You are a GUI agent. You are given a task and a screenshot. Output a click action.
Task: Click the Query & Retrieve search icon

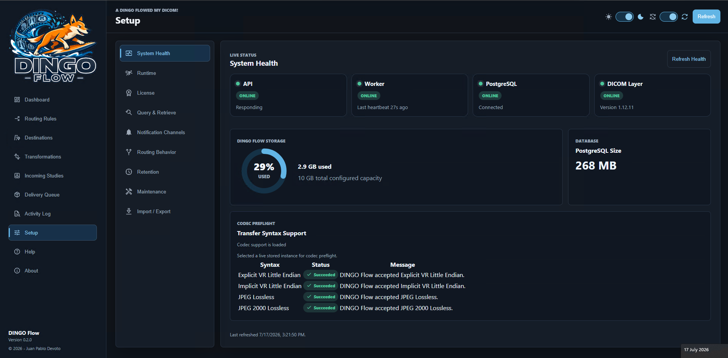point(129,112)
